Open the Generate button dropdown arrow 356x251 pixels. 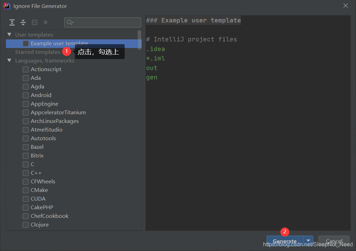(x=308, y=241)
